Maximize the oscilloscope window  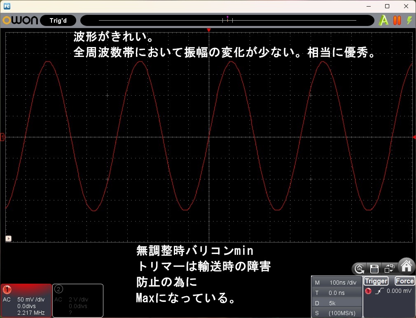point(387,6)
